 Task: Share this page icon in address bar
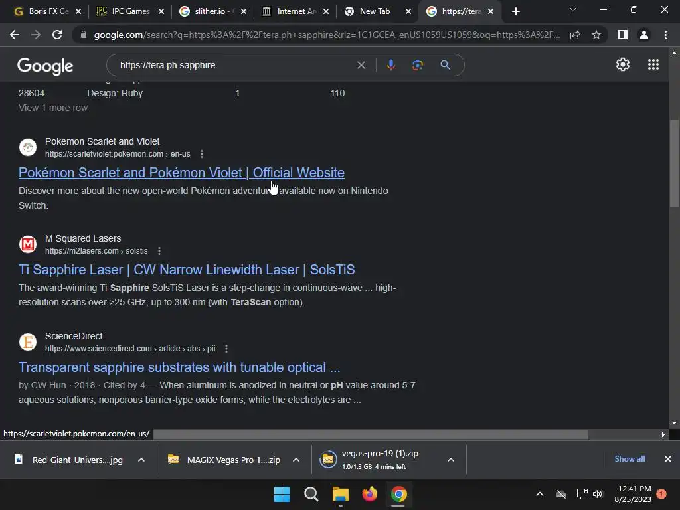click(x=575, y=35)
